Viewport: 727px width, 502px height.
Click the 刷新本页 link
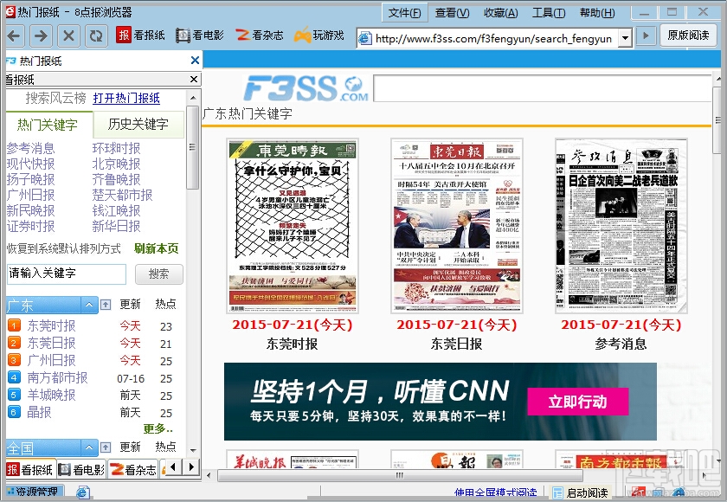(x=157, y=249)
